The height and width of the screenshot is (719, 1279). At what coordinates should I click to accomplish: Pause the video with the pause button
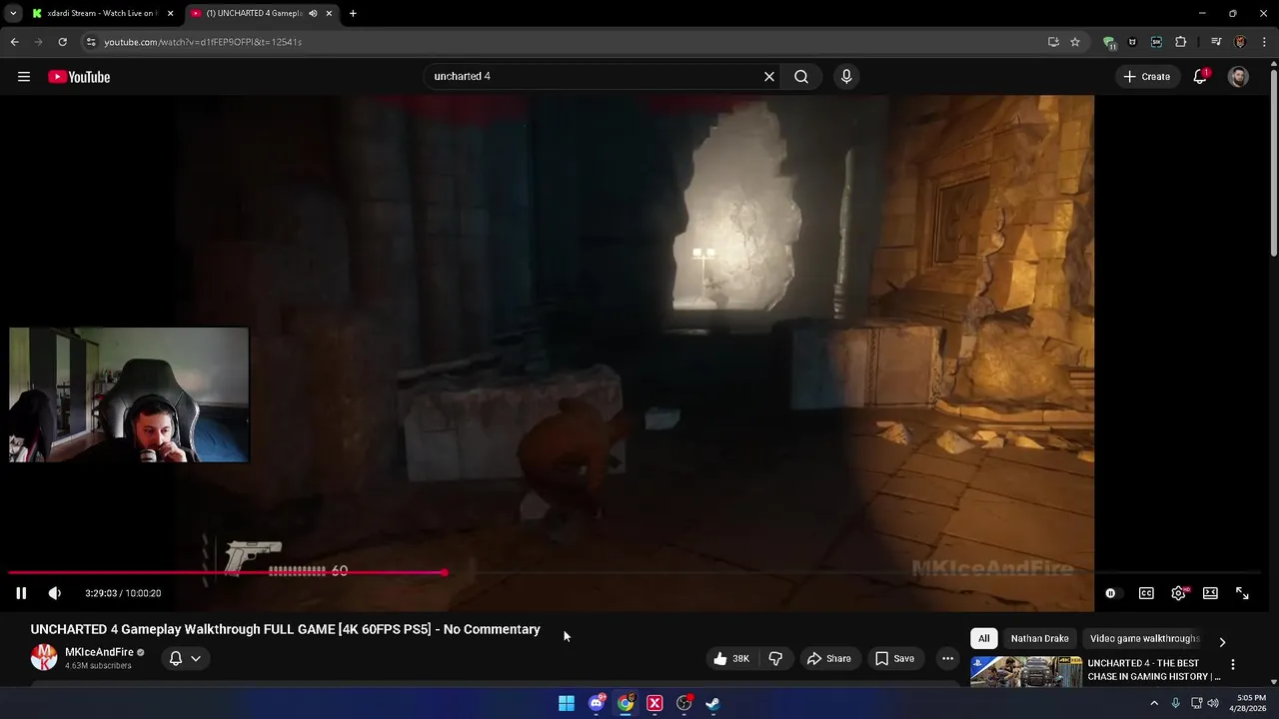[x=21, y=593]
